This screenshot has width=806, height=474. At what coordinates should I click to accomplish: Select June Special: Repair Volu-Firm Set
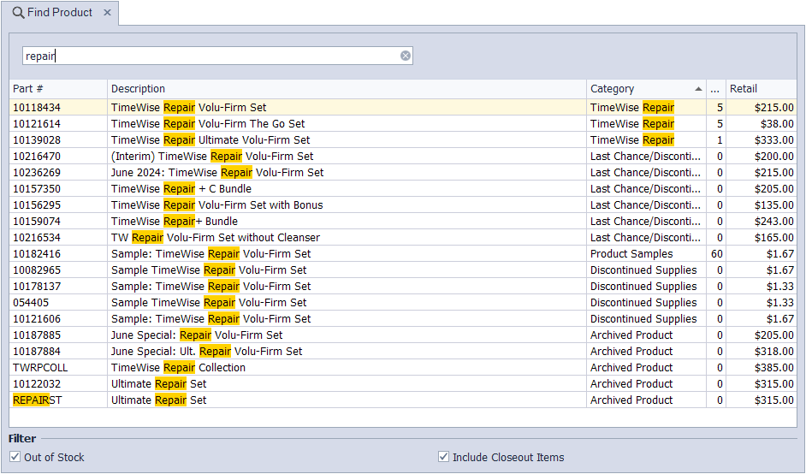point(197,335)
